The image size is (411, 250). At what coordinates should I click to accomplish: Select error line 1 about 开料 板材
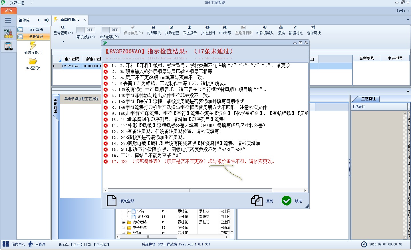[202, 66]
